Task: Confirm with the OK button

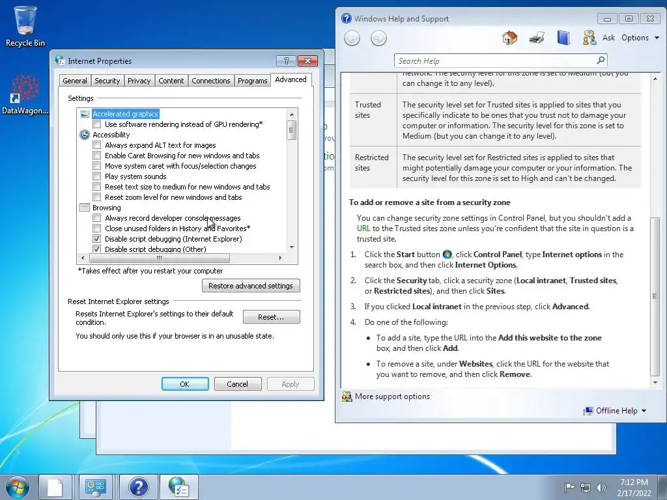Action: 185,384
